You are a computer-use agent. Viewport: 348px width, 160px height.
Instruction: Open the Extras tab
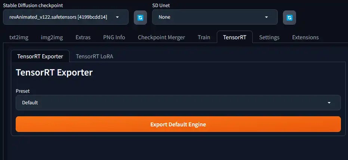tap(83, 37)
